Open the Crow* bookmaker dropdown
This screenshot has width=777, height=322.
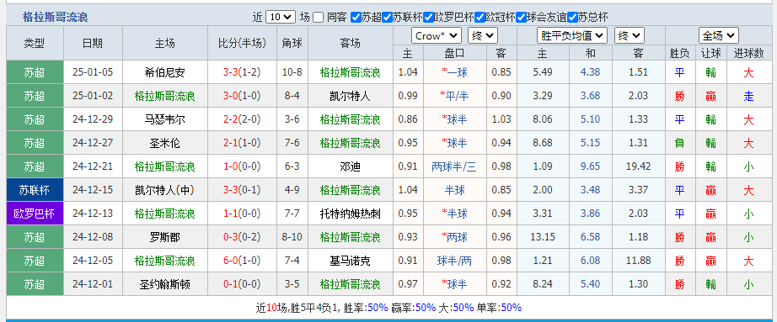pyautogui.click(x=436, y=35)
